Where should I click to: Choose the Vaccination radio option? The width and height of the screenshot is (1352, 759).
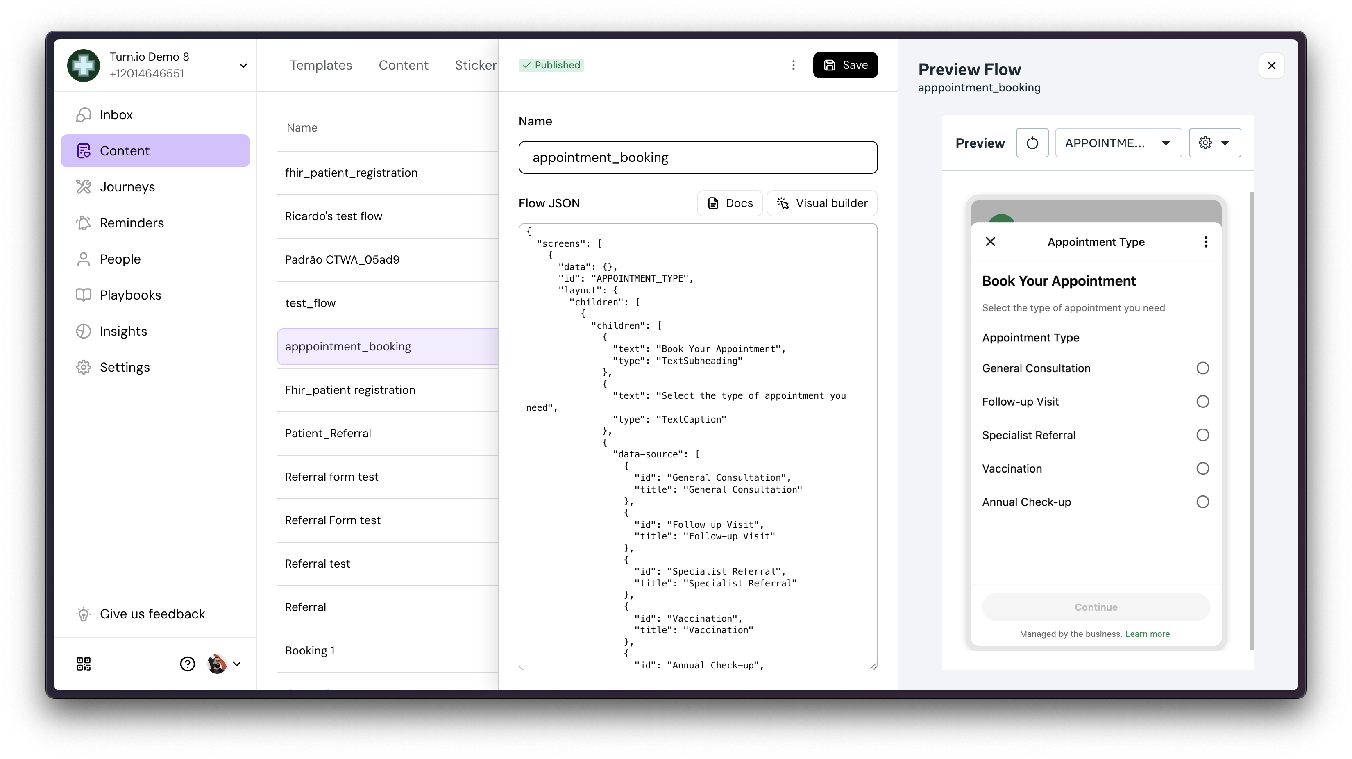(x=1202, y=469)
